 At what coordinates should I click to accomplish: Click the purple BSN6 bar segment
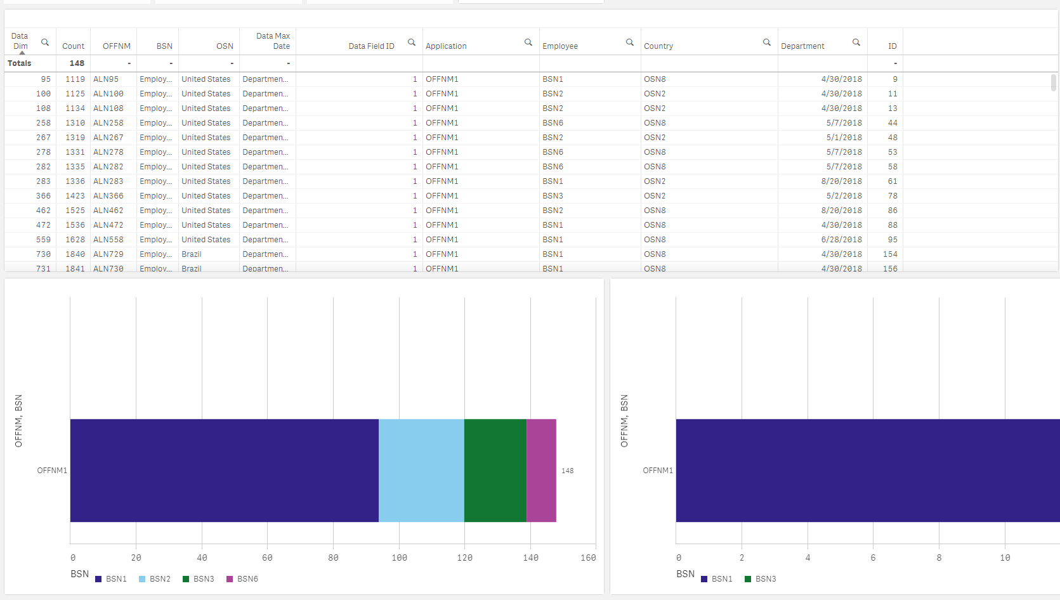[x=541, y=471]
